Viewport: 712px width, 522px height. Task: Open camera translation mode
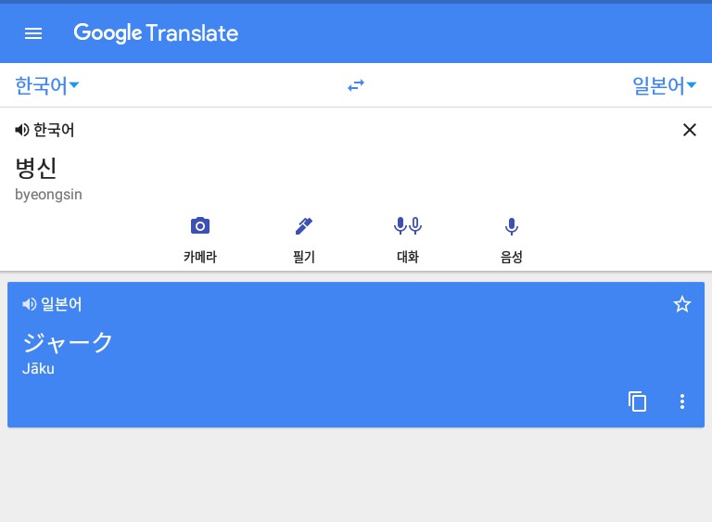point(199,225)
